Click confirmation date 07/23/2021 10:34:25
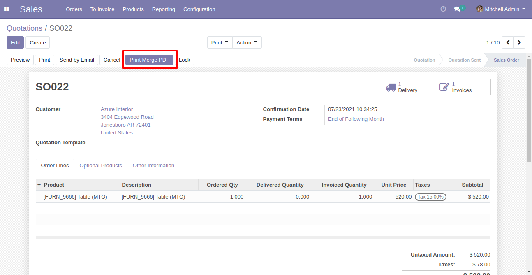532x275 pixels. pyautogui.click(x=352, y=109)
